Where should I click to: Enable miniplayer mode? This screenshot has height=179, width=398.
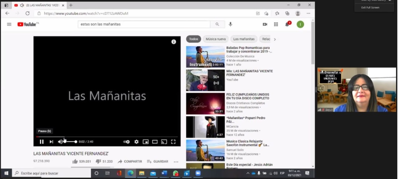pyautogui.click(x=146, y=142)
